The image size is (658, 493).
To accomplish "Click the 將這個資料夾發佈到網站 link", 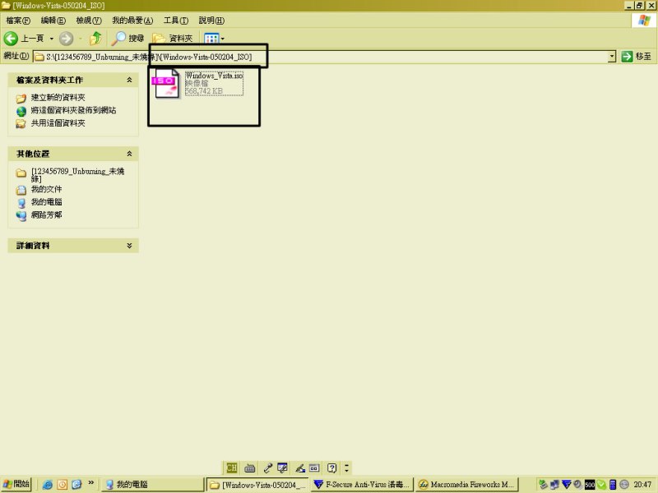I will [74, 110].
